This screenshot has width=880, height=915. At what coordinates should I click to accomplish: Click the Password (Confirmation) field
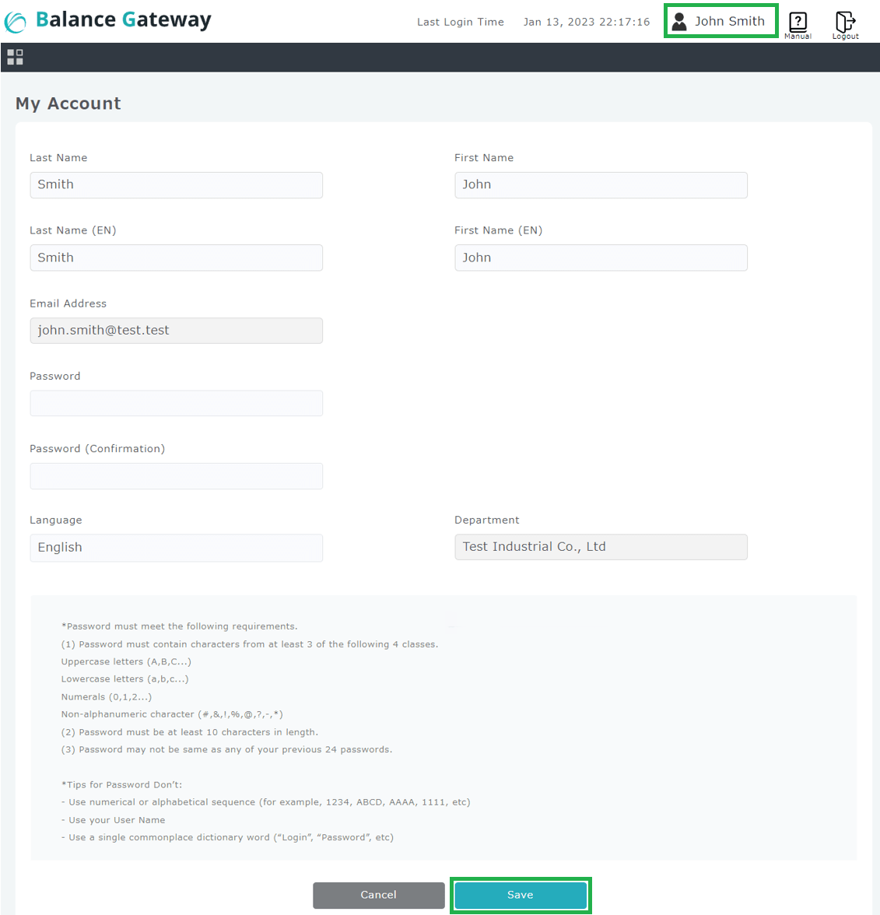tap(176, 476)
